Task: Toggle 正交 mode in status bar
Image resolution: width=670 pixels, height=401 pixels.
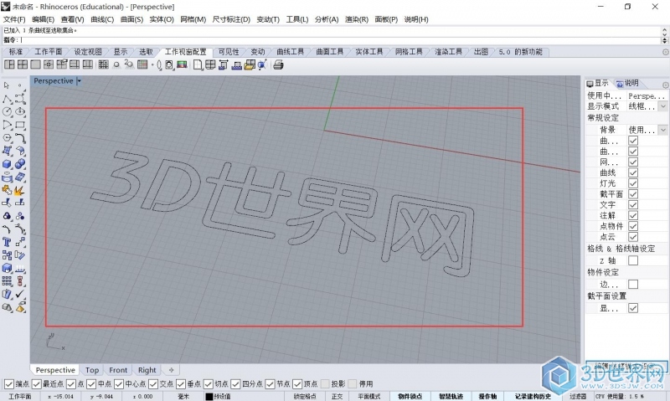Action: [338, 396]
